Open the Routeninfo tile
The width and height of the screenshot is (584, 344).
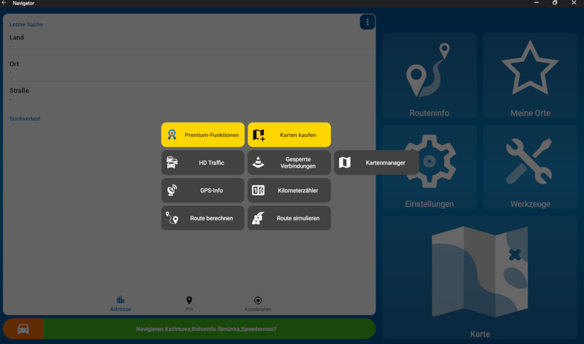pyautogui.click(x=429, y=76)
